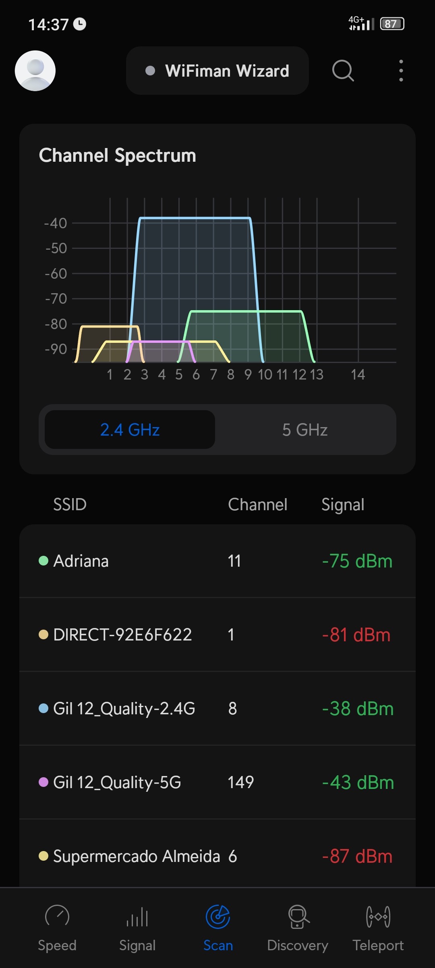435x968 pixels.
Task: Select the Adriana network row
Action: point(217,561)
